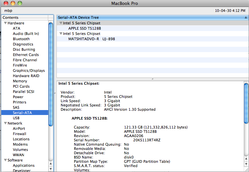The image size is (249, 172).
Task: Click sidebar scroll down arrow
Action: [51, 169]
